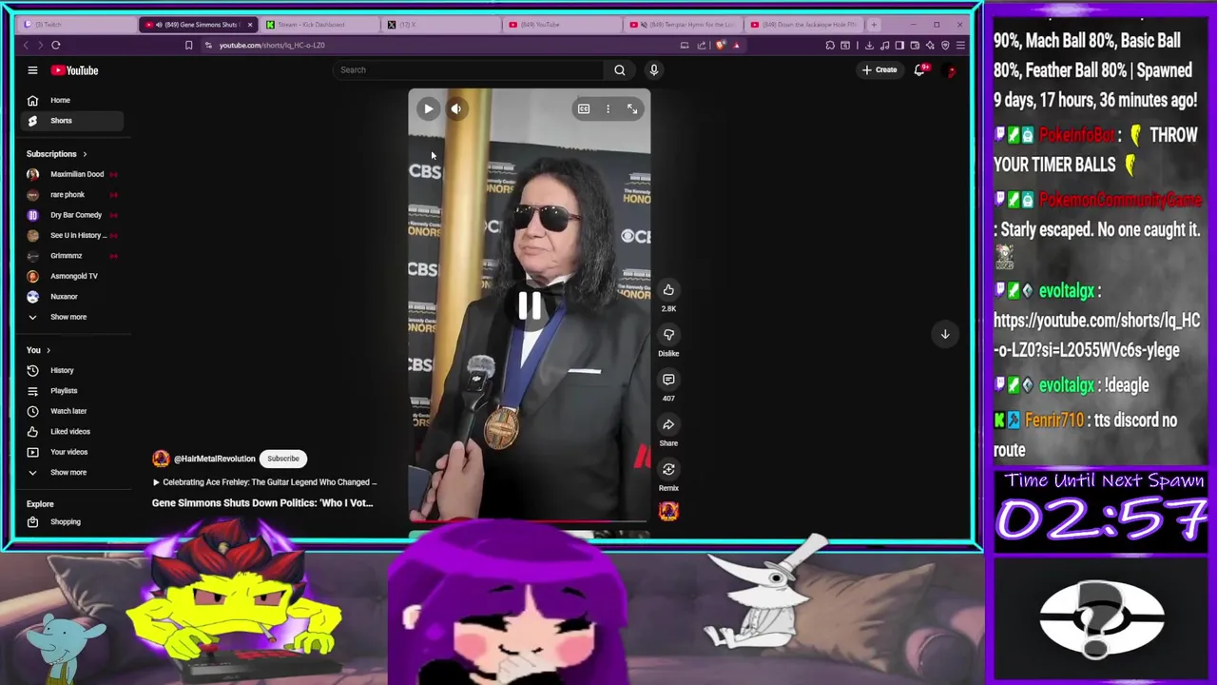1217x685 pixels.
Task: Open the sound source thumbnail of the Short
Action: pos(668,512)
